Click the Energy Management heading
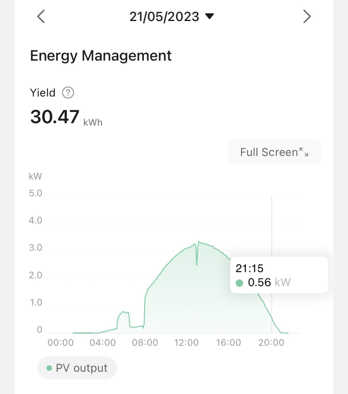 coord(101,56)
